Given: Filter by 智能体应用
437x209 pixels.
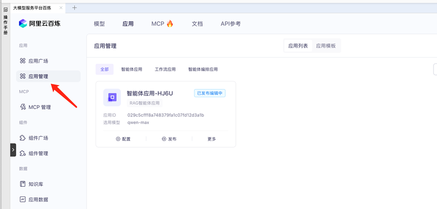Looking at the screenshot, I should pos(131,69).
